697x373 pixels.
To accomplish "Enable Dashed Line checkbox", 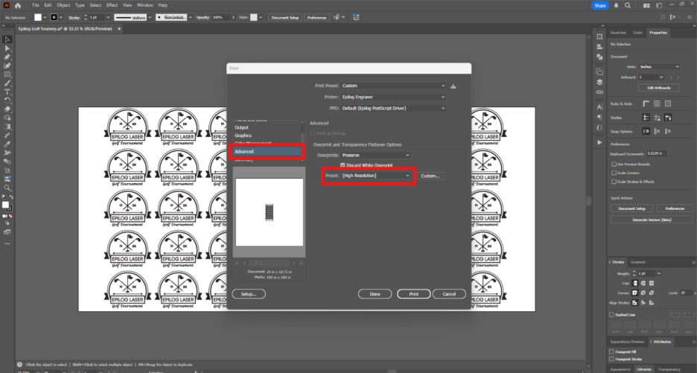I will (611, 315).
